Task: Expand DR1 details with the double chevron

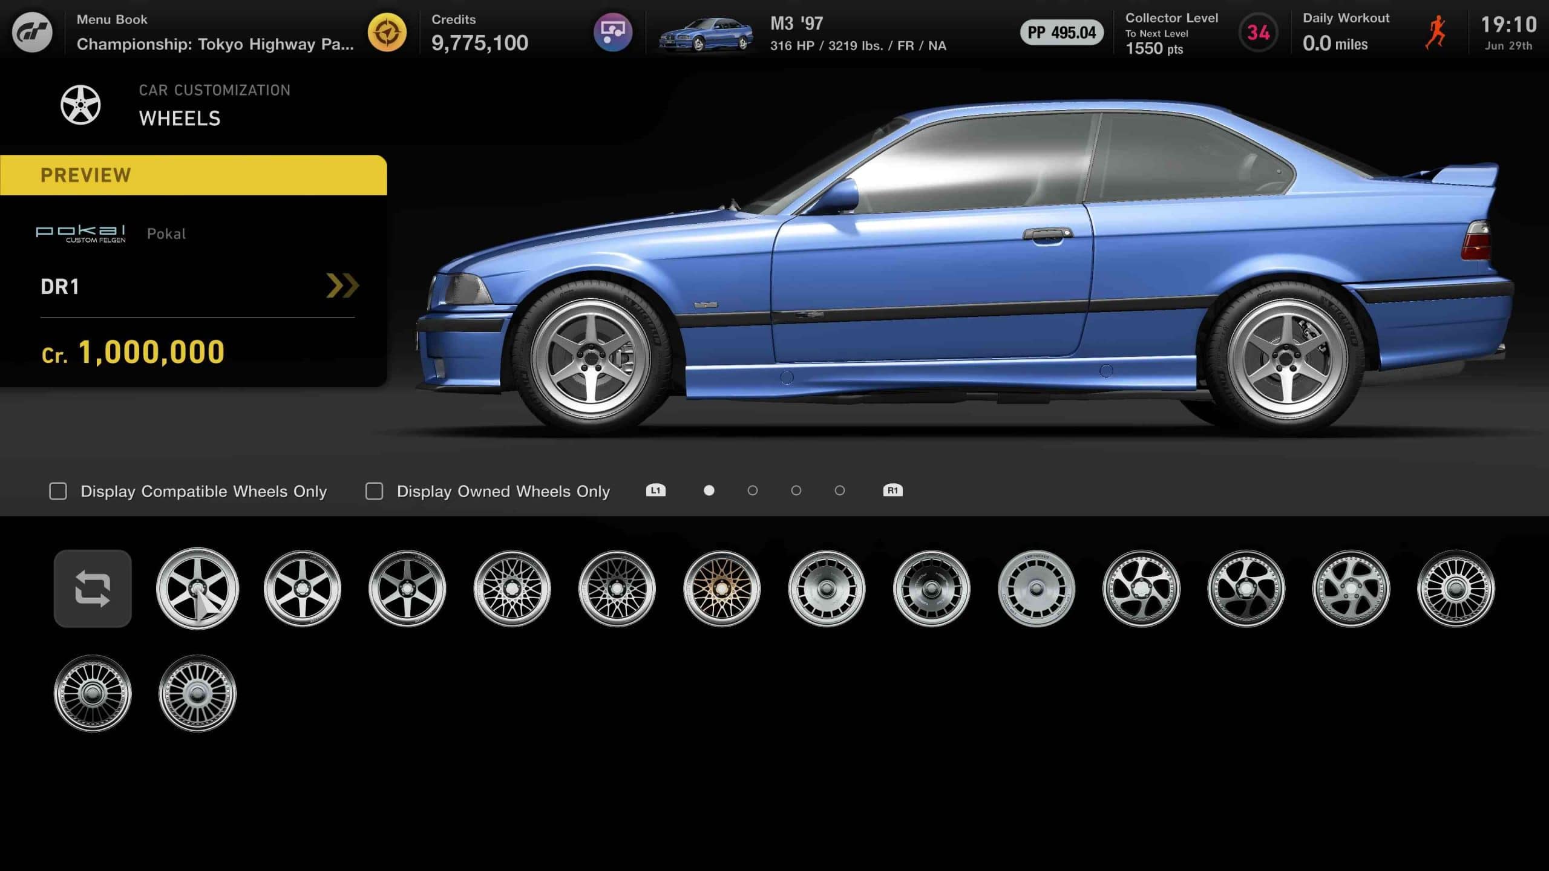Action: 342,285
